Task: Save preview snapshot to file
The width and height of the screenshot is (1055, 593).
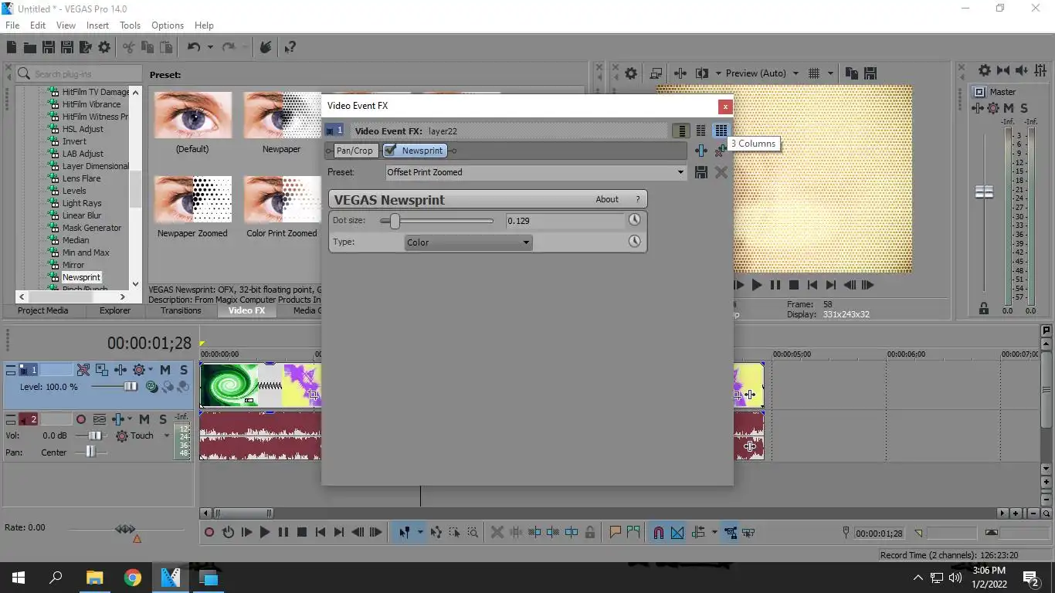Action: coord(870,73)
